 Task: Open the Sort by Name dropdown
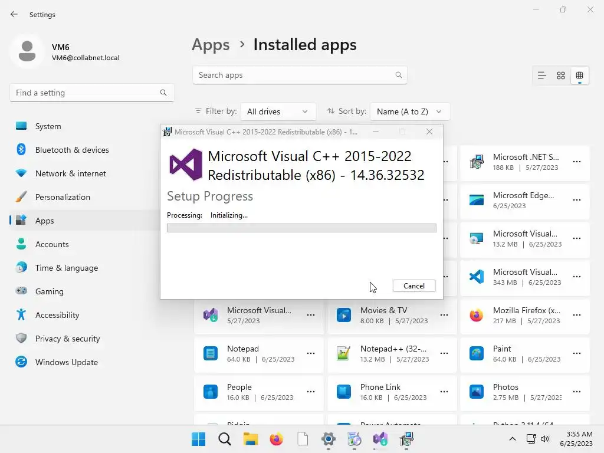tap(410, 111)
